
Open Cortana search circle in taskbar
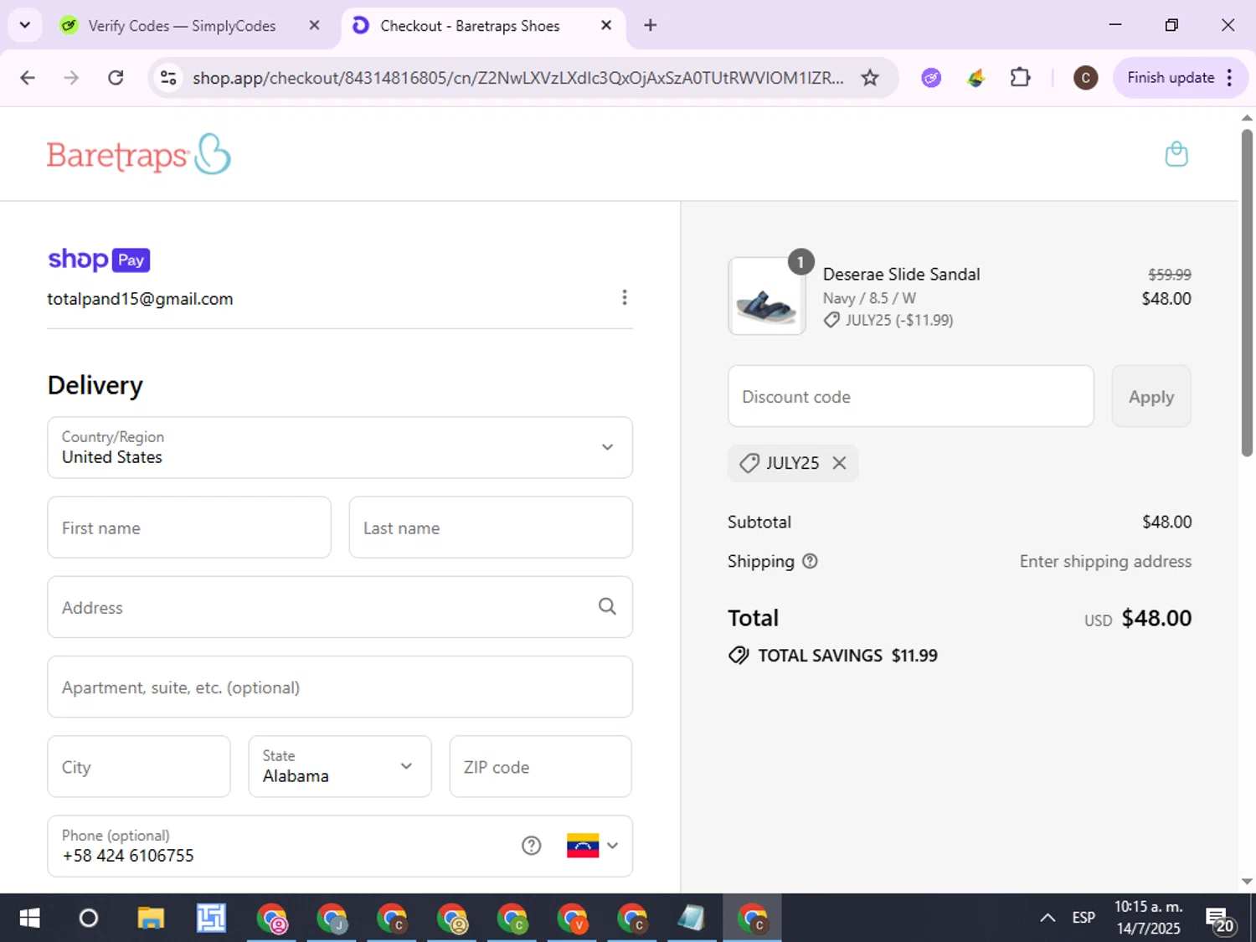click(x=88, y=919)
